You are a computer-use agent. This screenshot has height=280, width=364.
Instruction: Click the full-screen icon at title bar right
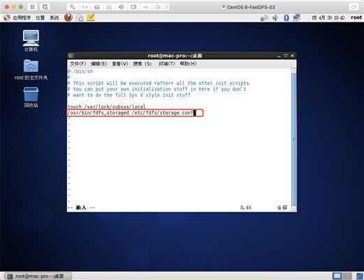tap(354, 7)
